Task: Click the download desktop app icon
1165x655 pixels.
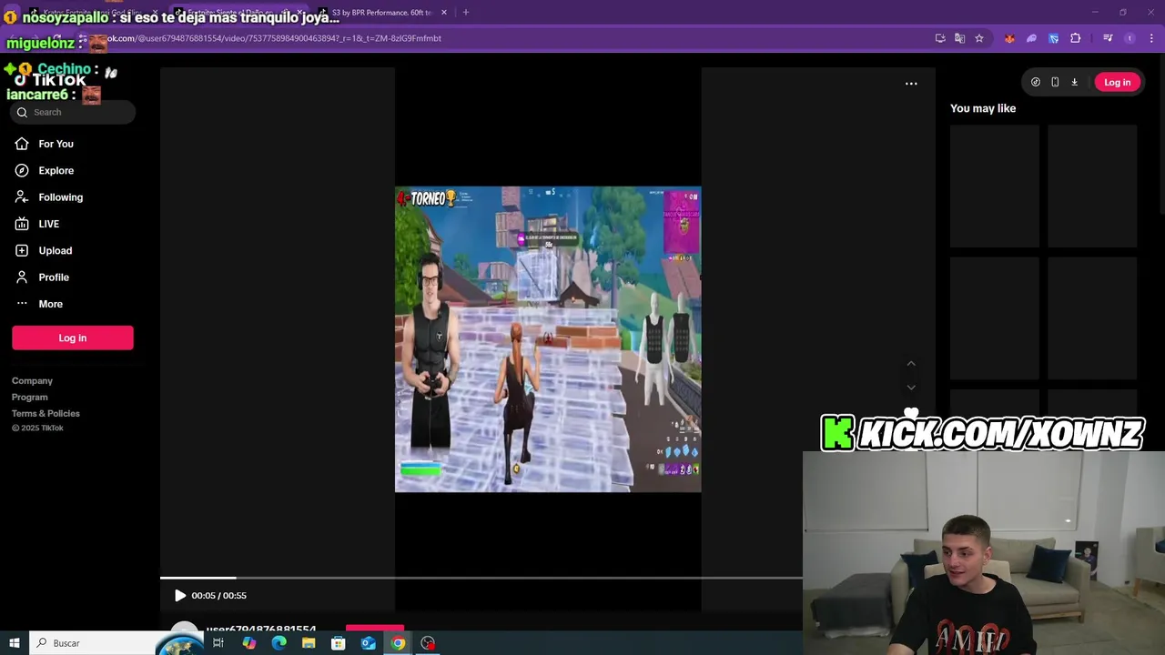Action: pyautogui.click(x=1074, y=82)
